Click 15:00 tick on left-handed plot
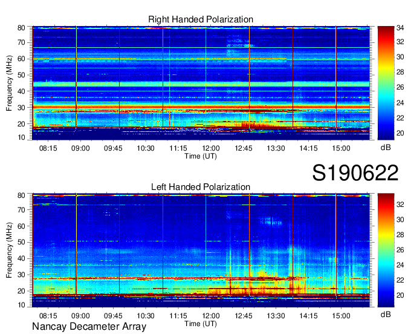 pyautogui.click(x=341, y=316)
